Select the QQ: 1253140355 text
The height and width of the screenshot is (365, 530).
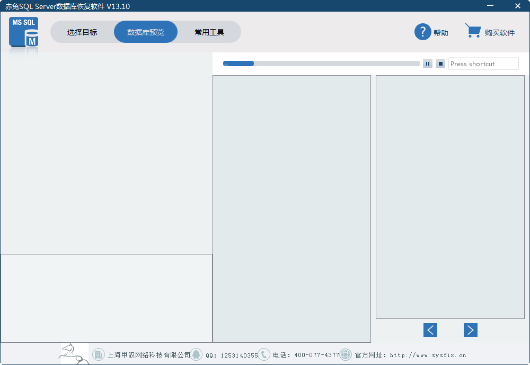pos(232,355)
